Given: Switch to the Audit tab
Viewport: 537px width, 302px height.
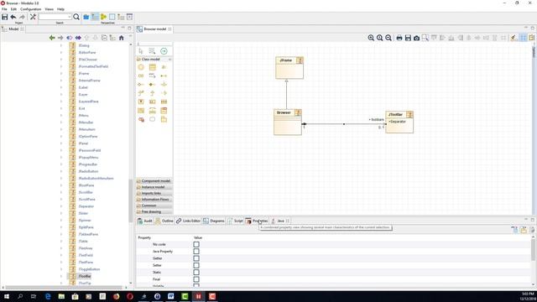Looking at the screenshot, I should coord(144,221).
